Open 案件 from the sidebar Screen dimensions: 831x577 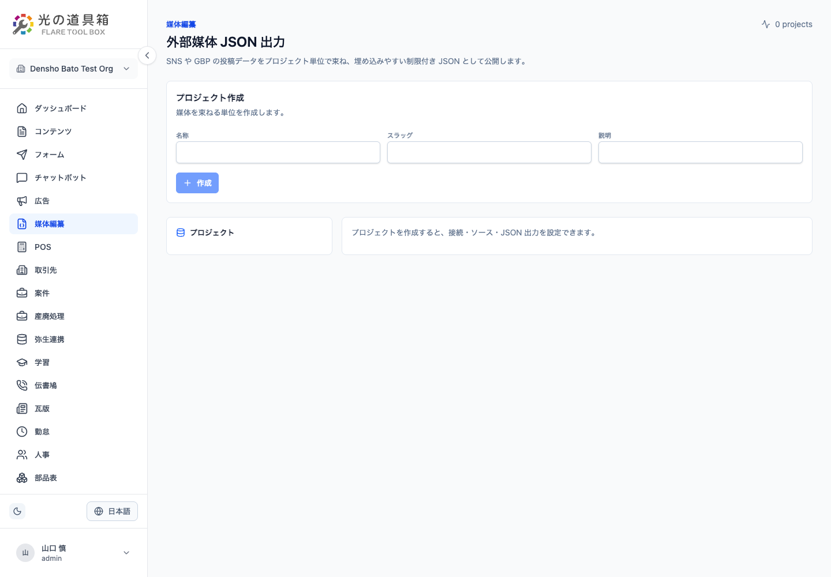(x=73, y=293)
